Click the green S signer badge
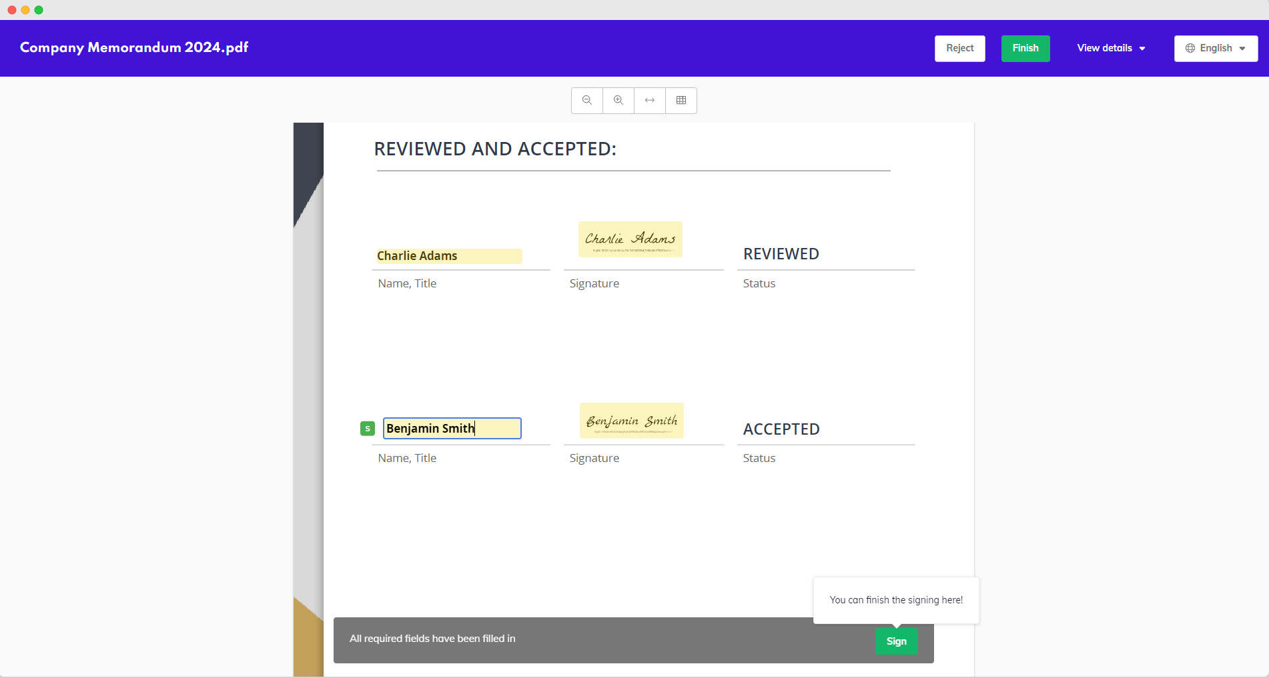 tap(368, 429)
